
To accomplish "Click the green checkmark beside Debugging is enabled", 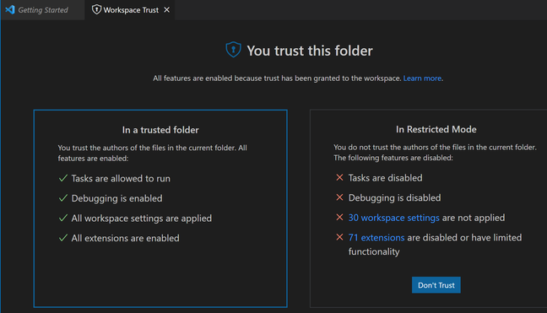I will (63, 198).
